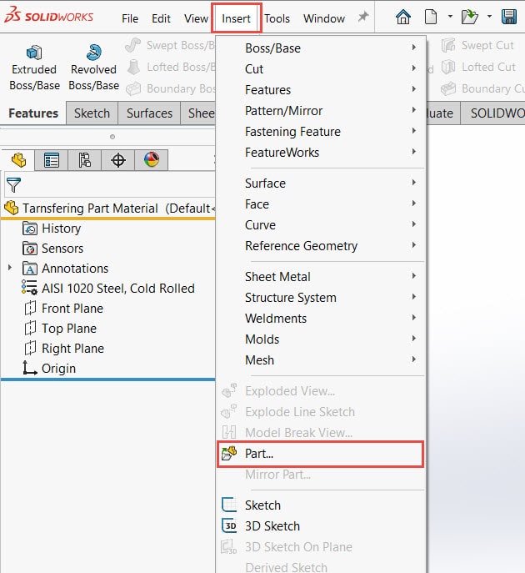Image resolution: width=525 pixels, height=573 pixels.
Task: Expand the Cut submenu arrow
Action: pyautogui.click(x=414, y=68)
